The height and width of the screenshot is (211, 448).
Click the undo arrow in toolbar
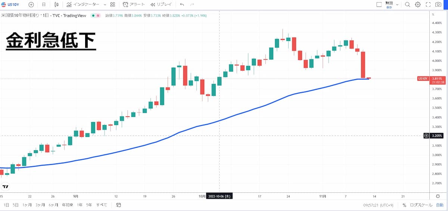182,5
